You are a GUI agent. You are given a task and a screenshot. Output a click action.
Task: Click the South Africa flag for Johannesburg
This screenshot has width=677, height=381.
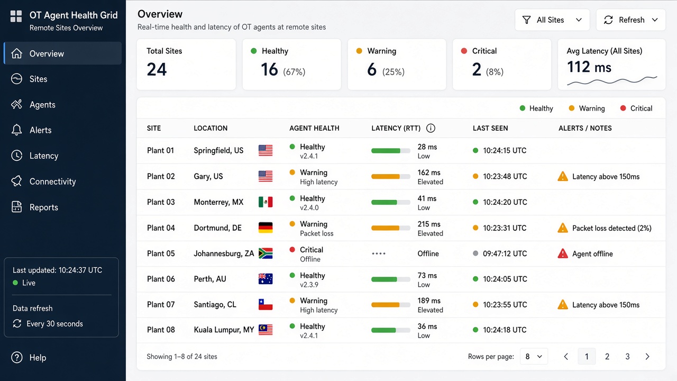266,253
